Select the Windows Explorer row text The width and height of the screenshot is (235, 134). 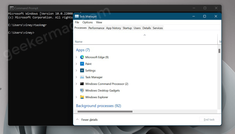(x=97, y=97)
